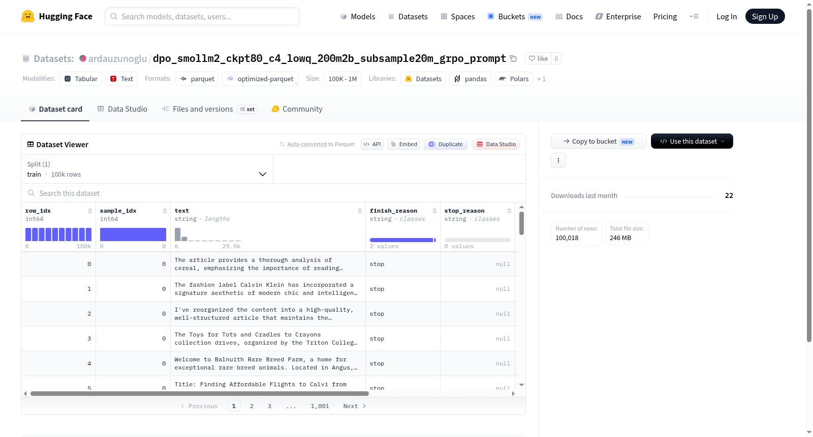Open the Spaces menu item
This screenshot has height=437, width=813.
458,17
